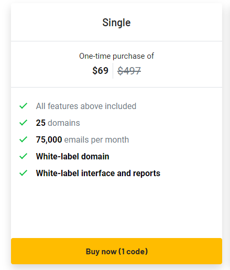
Task: Click the word domains in the second feature
Action: point(64,123)
